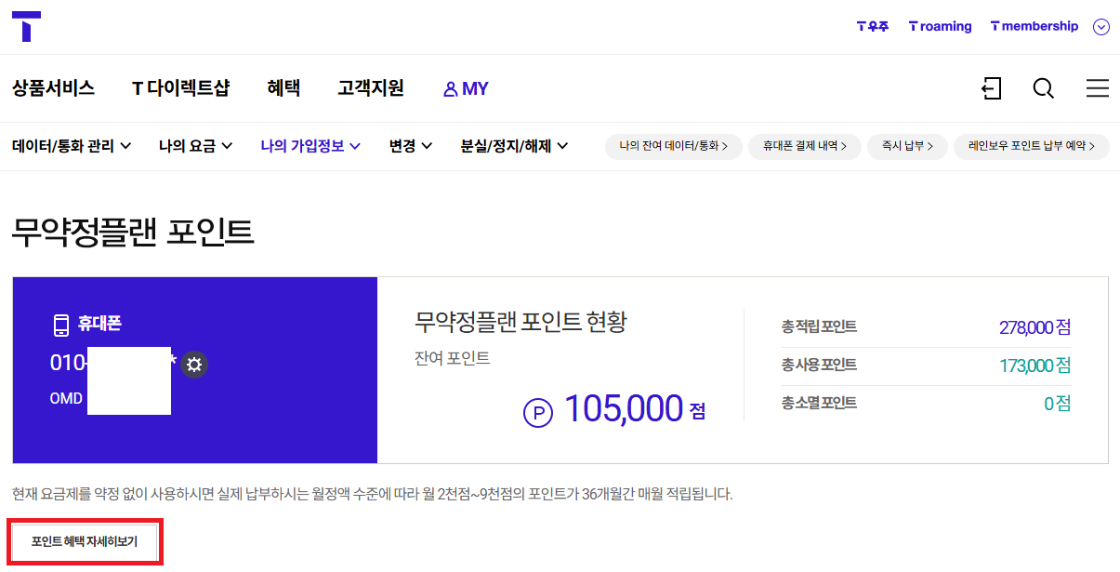Screen dimensions: 1120x572
Task: Go to T membership link
Action: tap(1034, 26)
